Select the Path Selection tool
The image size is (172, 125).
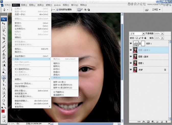pos(4,85)
